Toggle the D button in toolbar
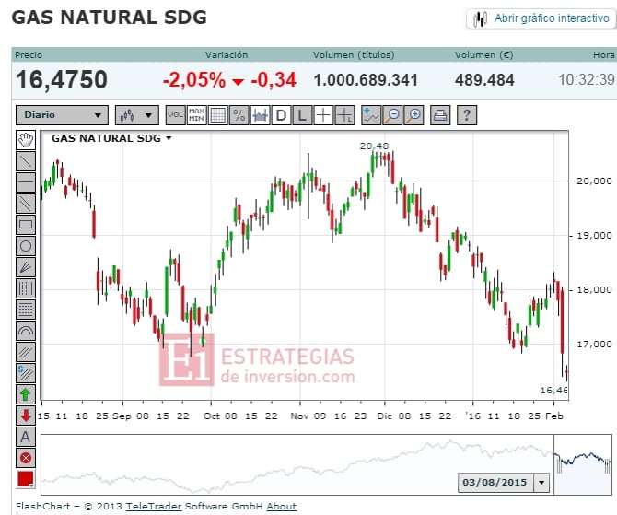The width and height of the screenshot is (617, 515). (x=282, y=115)
